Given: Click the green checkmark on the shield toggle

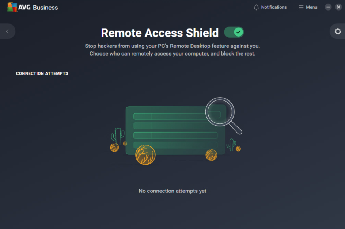Looking at the screenshot, I should 238,32.
